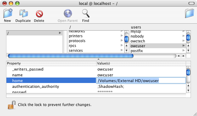Image resolution: width=197 pixels, height=116 pixels.
Task: Click the split-pane divider handle
Action: 99,59
